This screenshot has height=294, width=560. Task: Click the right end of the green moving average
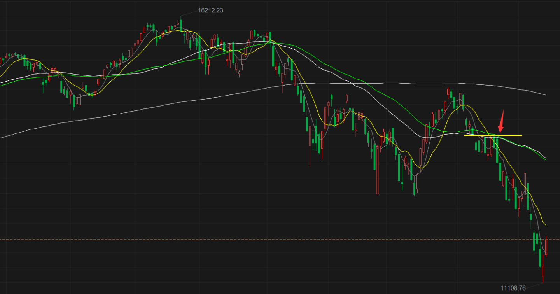(545, 160)
